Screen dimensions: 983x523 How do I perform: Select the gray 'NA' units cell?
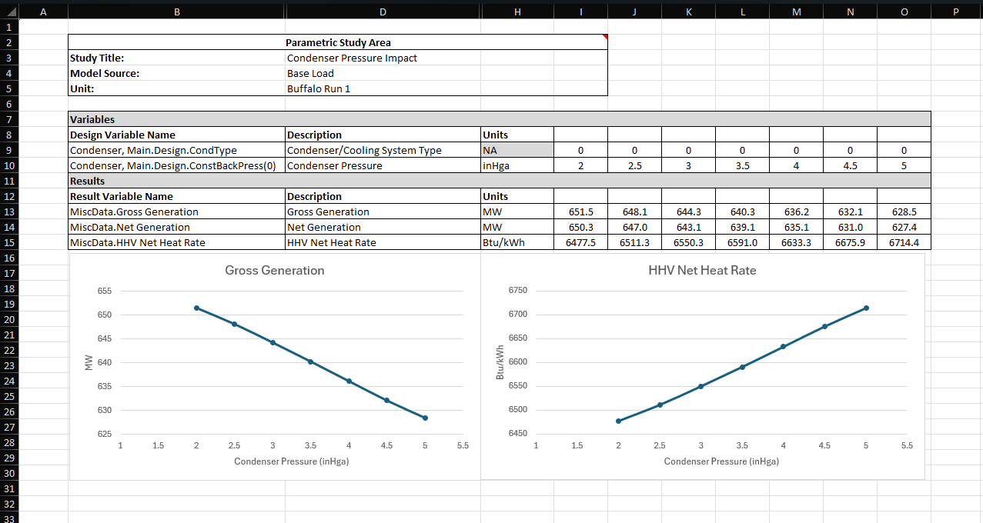517,150
